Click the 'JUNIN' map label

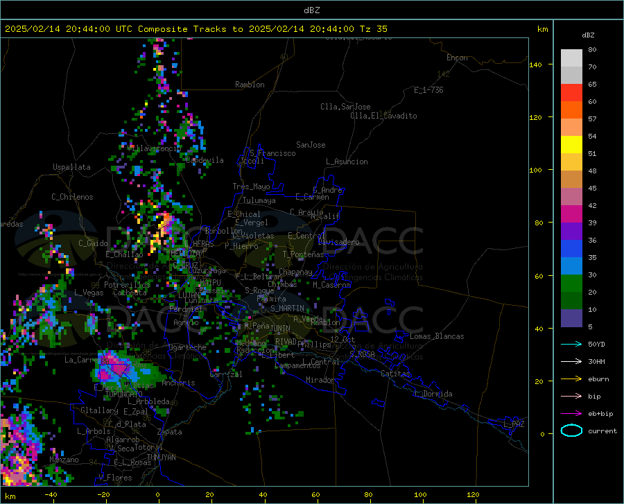click(279, 328)
